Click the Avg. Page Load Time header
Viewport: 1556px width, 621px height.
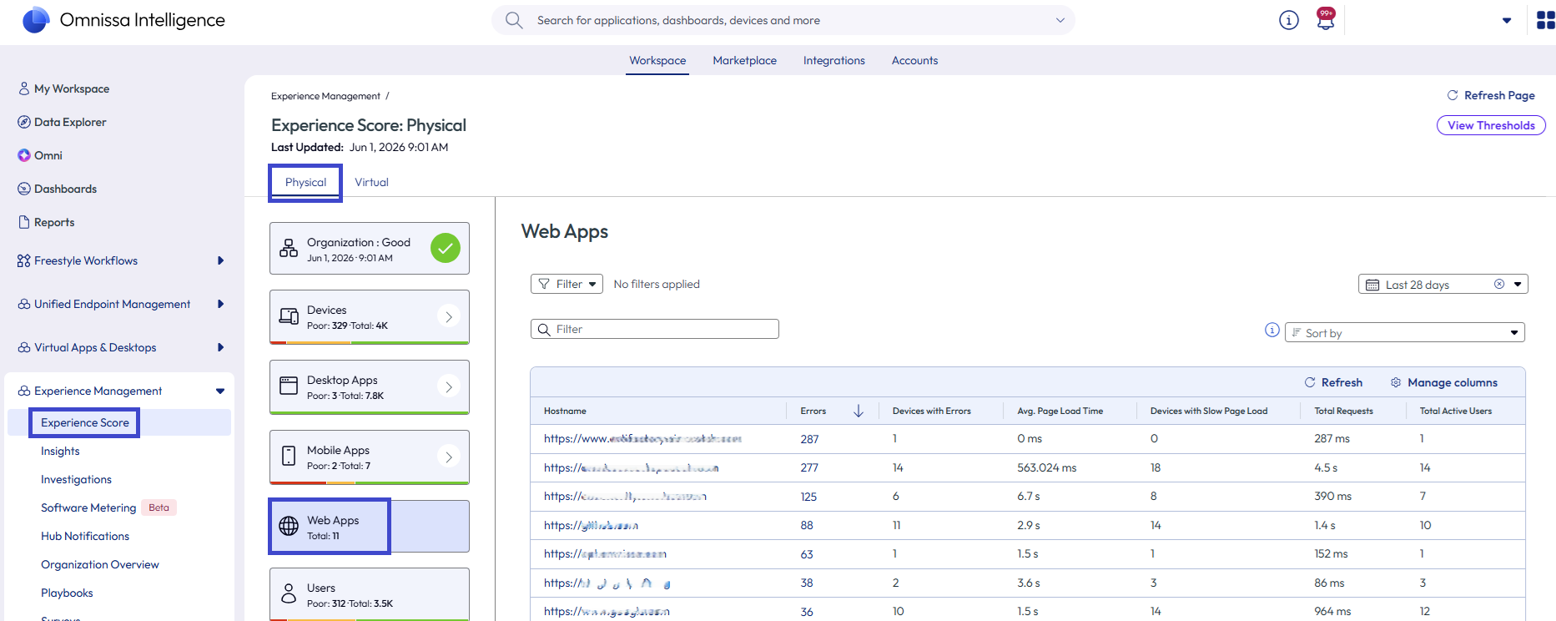pos(1060,411)
